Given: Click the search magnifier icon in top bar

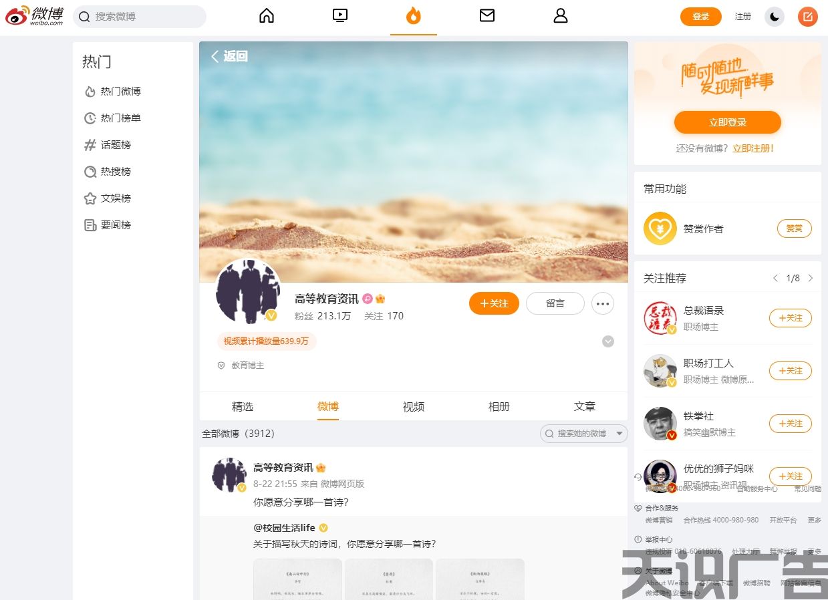Looking at the screenshot, I should coord(84,17).
